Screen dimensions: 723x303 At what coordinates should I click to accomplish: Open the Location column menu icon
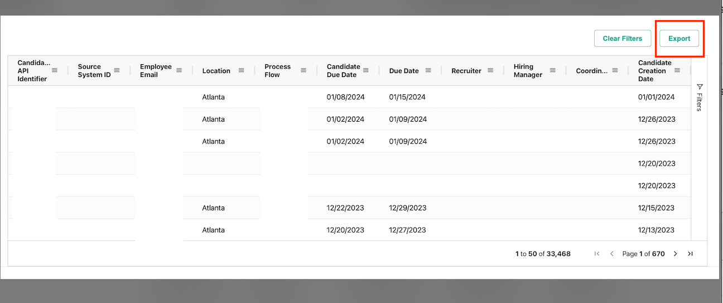pyautogui.click(x=241, y=70)
